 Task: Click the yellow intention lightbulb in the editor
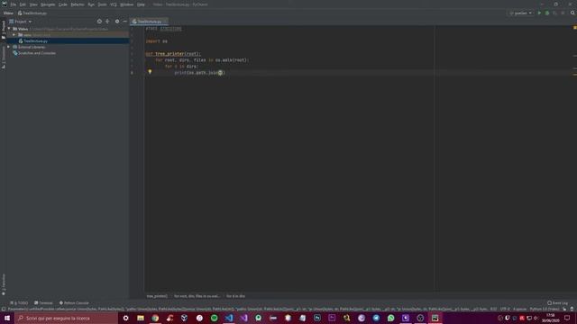[150, 72]
